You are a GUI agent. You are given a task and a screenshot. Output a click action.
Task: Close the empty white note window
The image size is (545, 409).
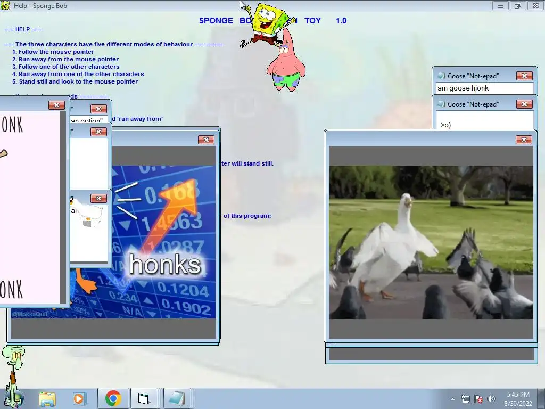[x=98, y=132]
